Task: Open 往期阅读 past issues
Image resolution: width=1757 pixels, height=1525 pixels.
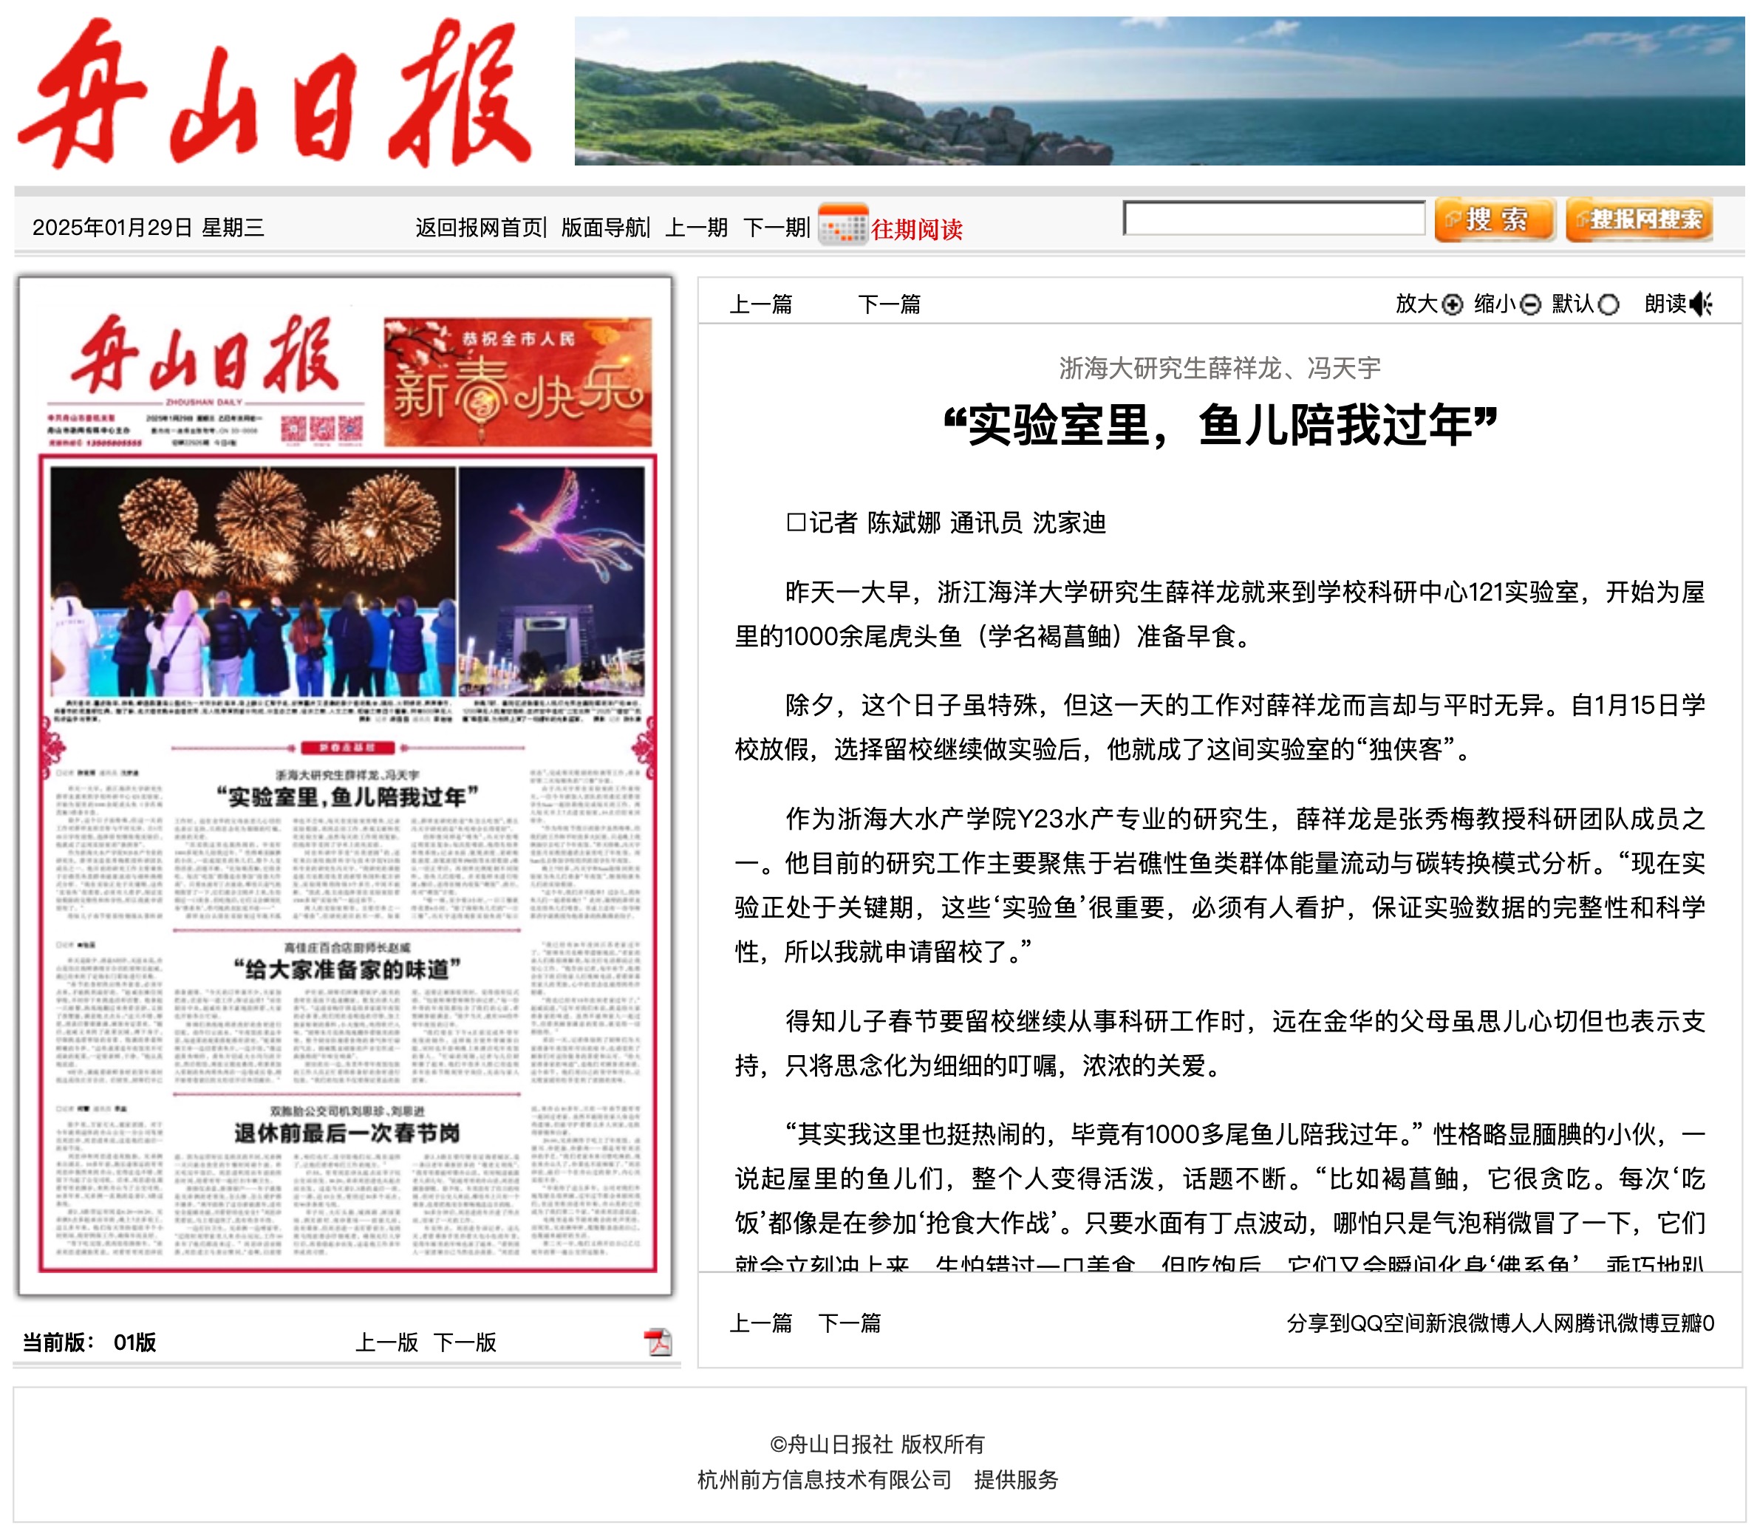Action: tap(916, 229)
